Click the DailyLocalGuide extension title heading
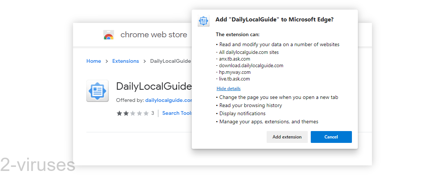The image size is (445, 175). pos(154,86)
